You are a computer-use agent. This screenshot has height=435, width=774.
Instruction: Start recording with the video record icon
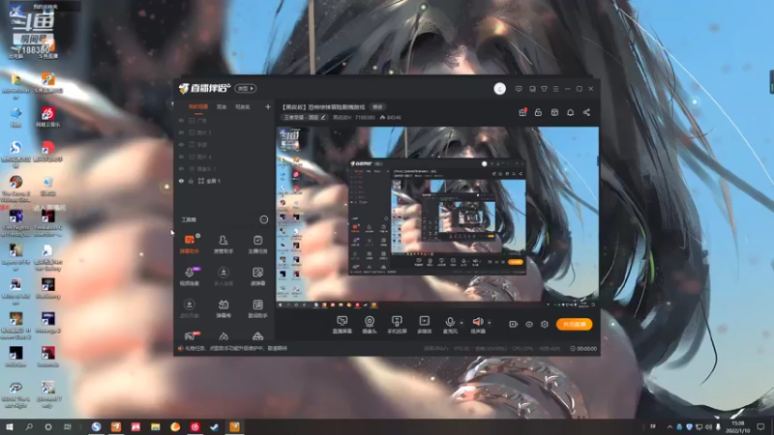pos(513,324)
